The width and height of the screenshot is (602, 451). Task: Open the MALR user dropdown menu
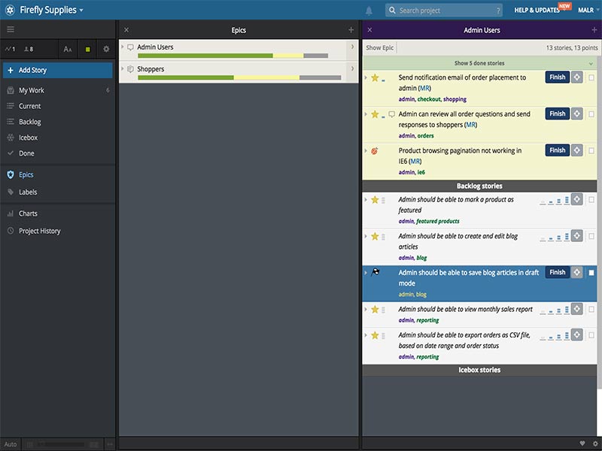coord(585,9)
